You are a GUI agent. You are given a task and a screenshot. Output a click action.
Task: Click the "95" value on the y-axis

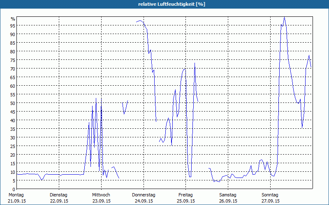coord(12,26)
